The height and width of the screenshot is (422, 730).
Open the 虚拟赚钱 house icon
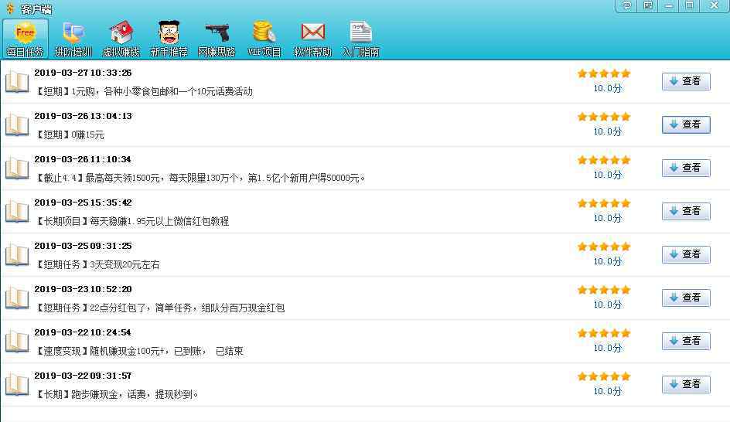pos(121,39)
